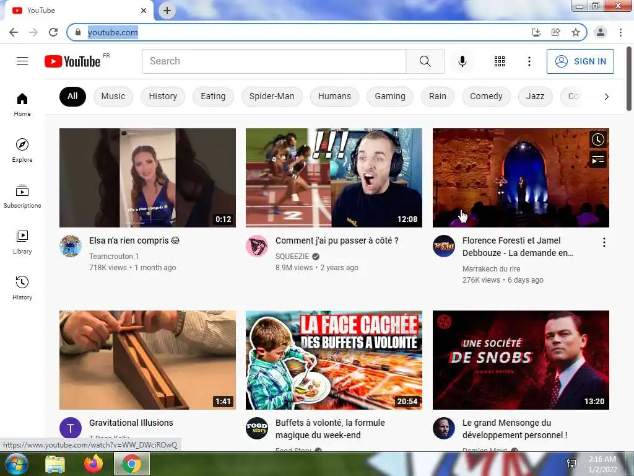Open La Face Cachée des Buffets thumbnail
The width and height of the screenshot is (634, 476).
click(x=334, y=360)
